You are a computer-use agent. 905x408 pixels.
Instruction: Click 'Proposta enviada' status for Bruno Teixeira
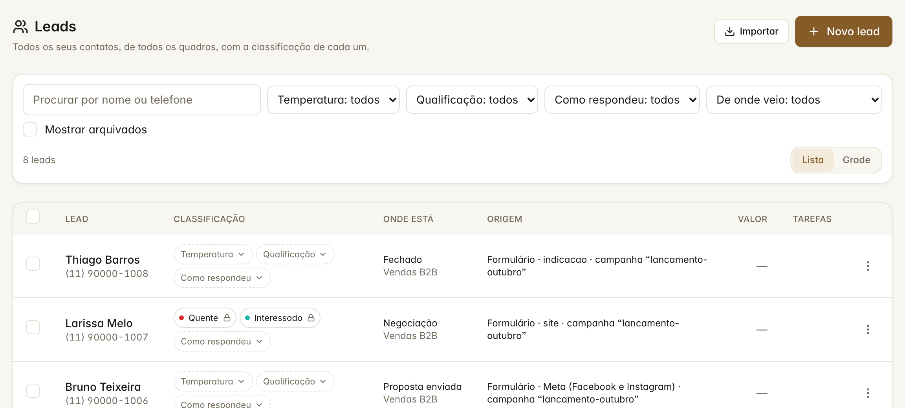coord(422,387)
